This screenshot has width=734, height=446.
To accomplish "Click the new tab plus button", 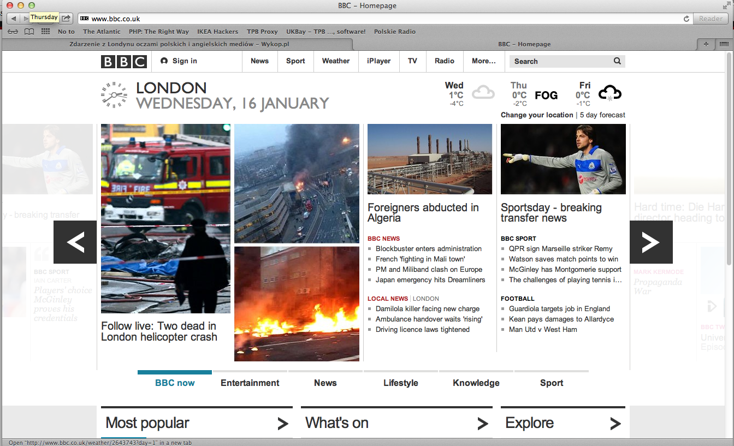I will coord(706,44).
